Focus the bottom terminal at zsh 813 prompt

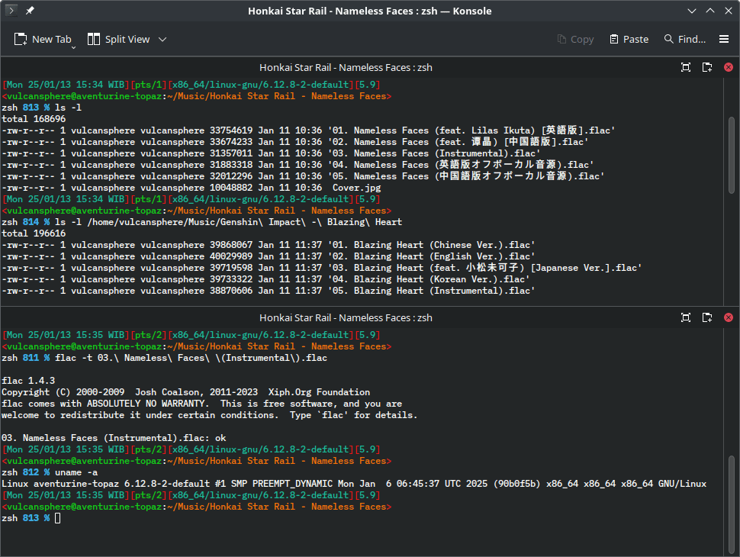pos(58,518)
